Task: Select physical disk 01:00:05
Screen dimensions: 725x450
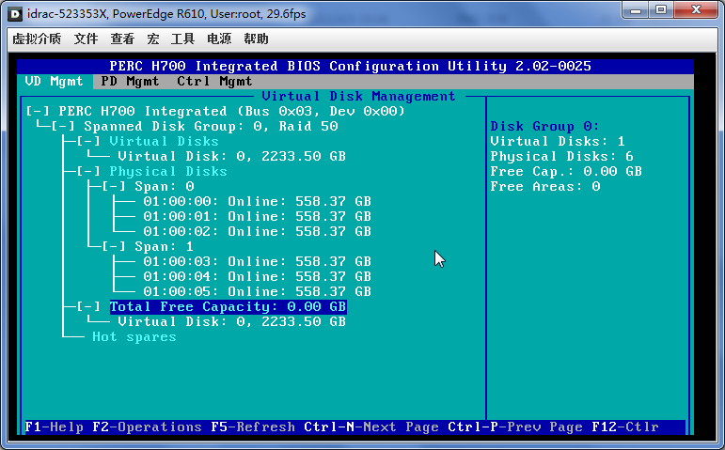Action: pyautogui.click(x=257, y=291)
